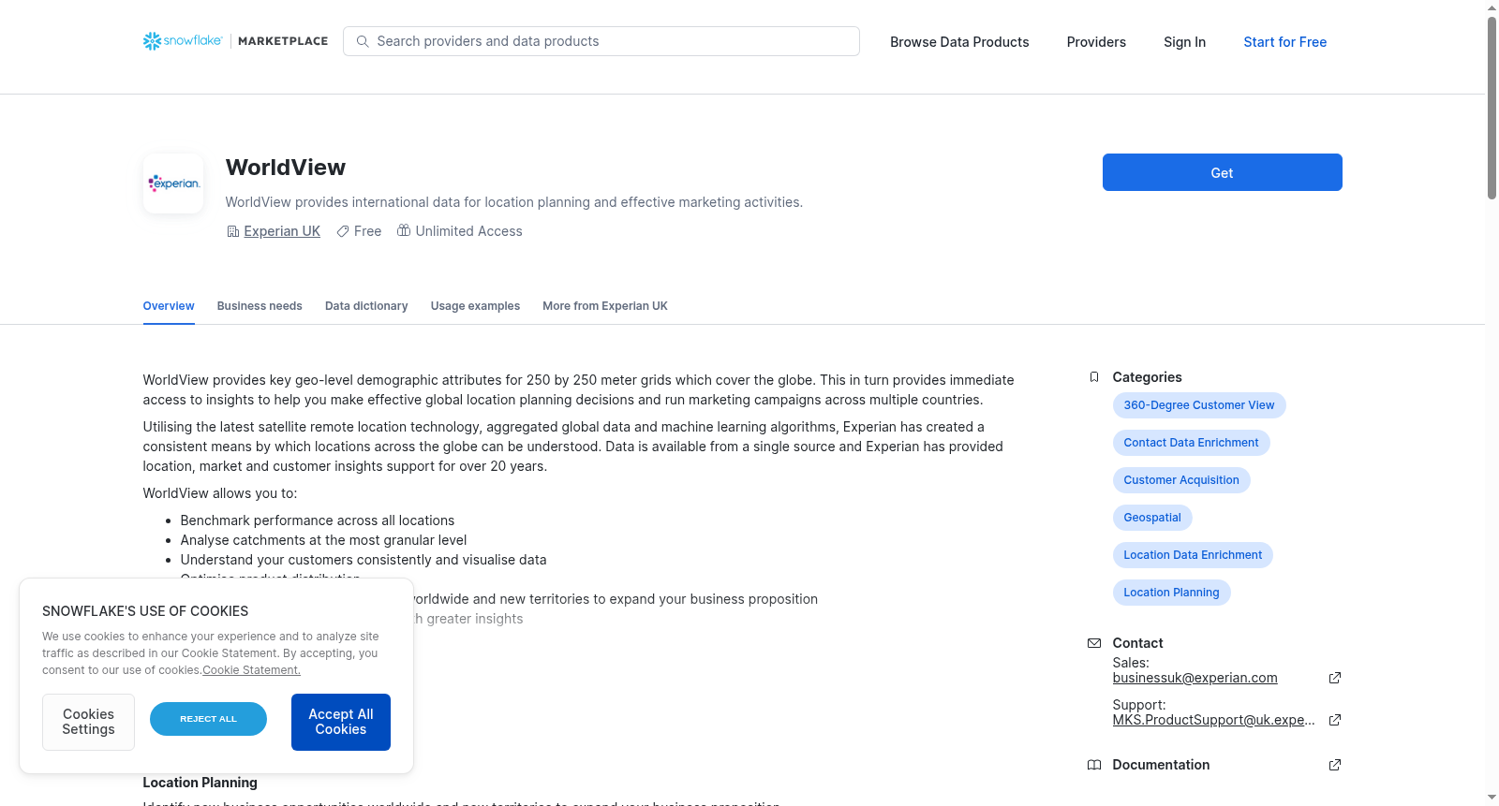Viewport: 1499px width, 806px height.
Task: Click the Unlimited Access label
Action: pos(469,231)
